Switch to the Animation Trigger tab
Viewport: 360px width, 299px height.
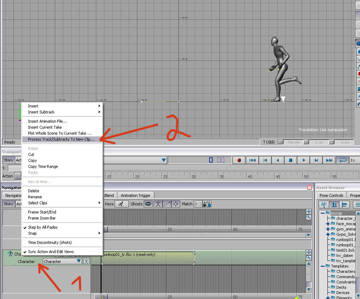(x=135, y=196)
